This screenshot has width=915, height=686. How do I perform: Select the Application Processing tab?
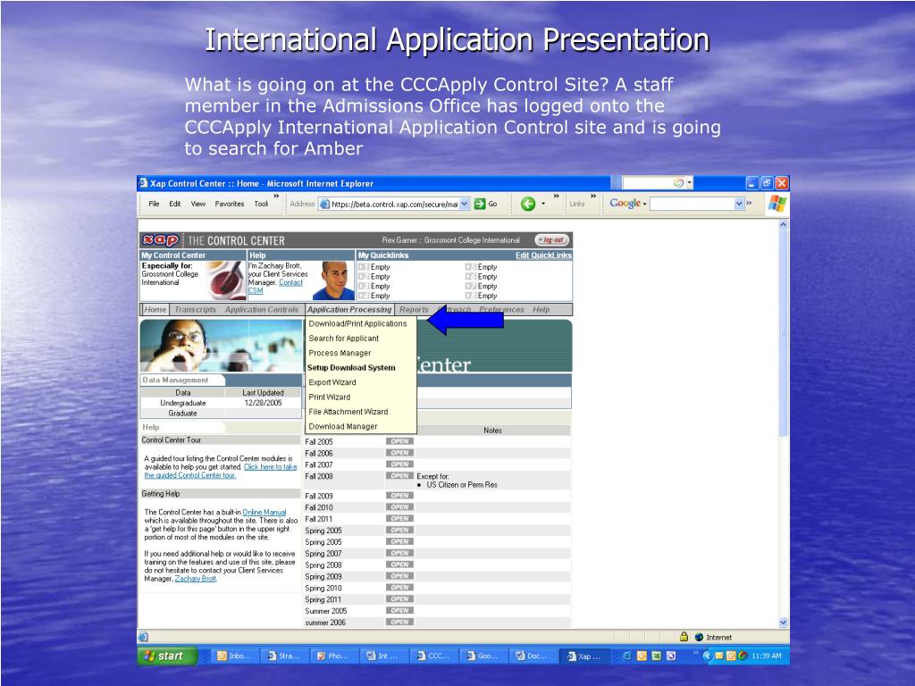tap(349, 309)
